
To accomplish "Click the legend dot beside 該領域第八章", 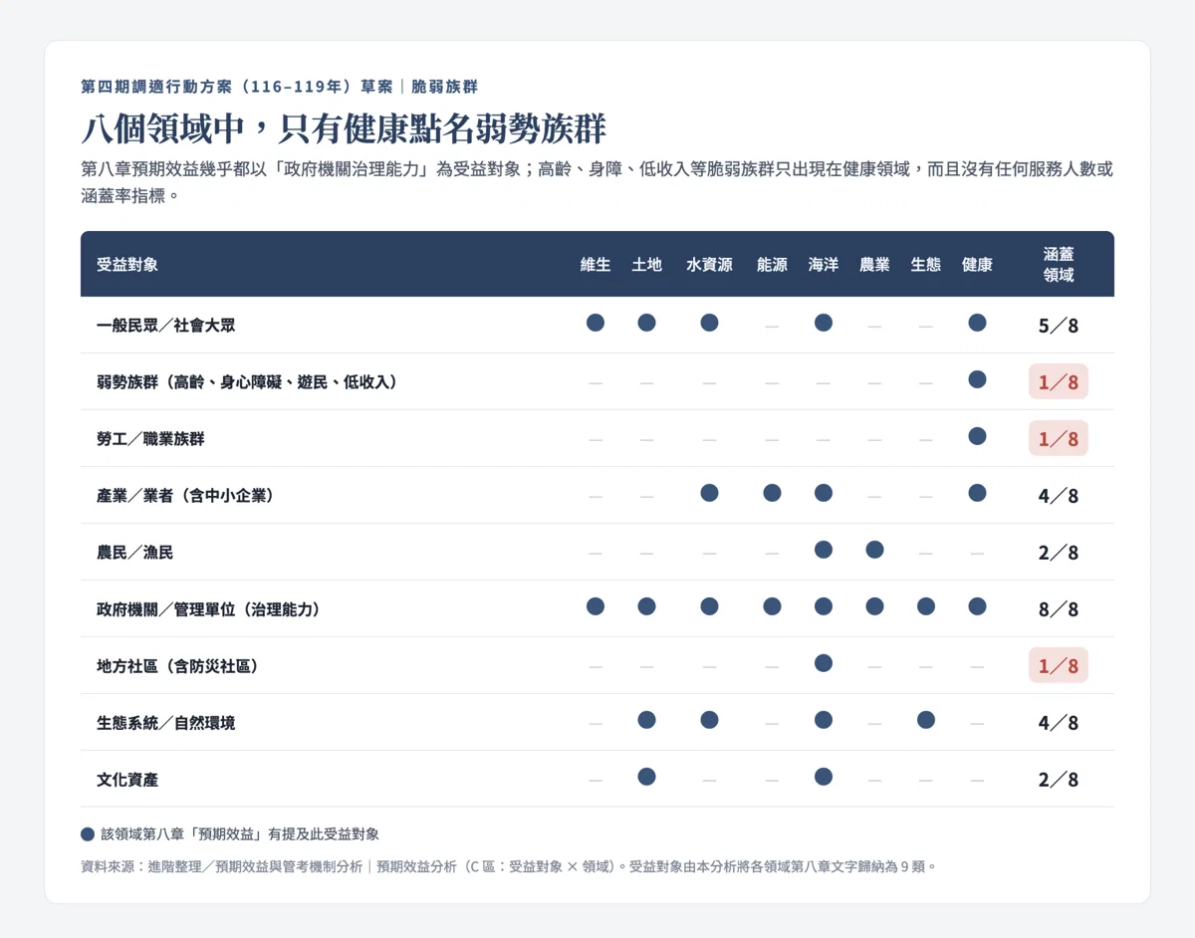I will [88, 834].
